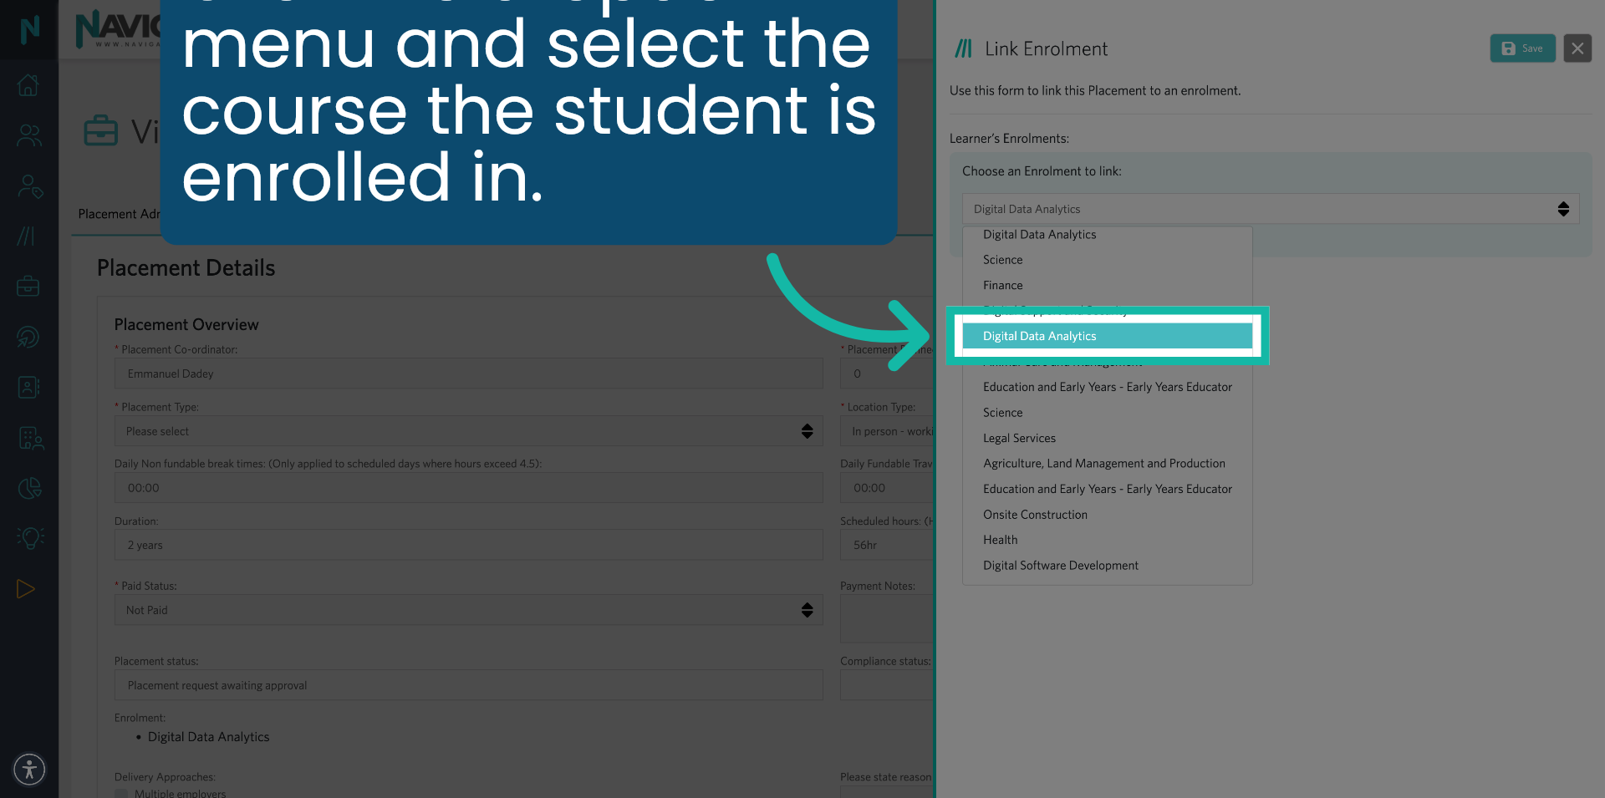This screenshot has width=1605, height=798.
Task: Select the learner search person icon
Action: tap(28, 186)
